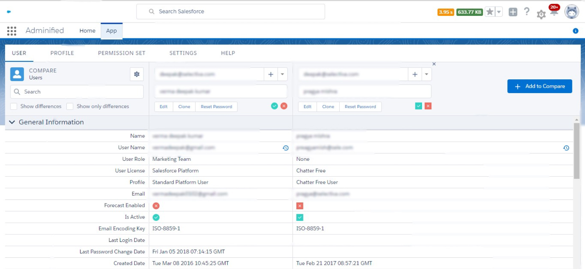Click User Name history icon in first column
The width and height of the screenshot is (585, 269).
tap(285, 148)
